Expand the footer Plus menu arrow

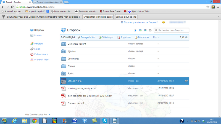[x=49, y=115]
